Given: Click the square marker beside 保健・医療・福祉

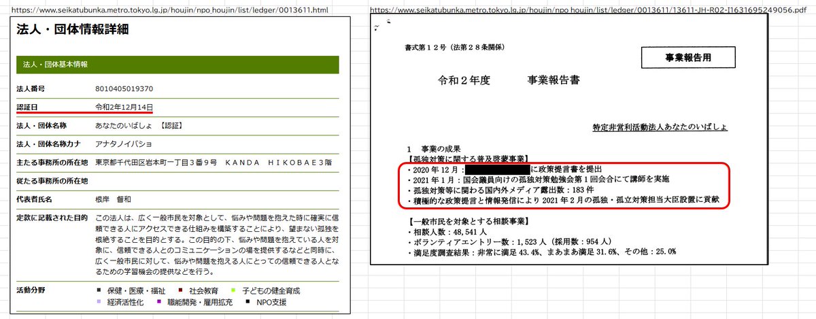Looking at the screenshot, I should click(99, 291).
